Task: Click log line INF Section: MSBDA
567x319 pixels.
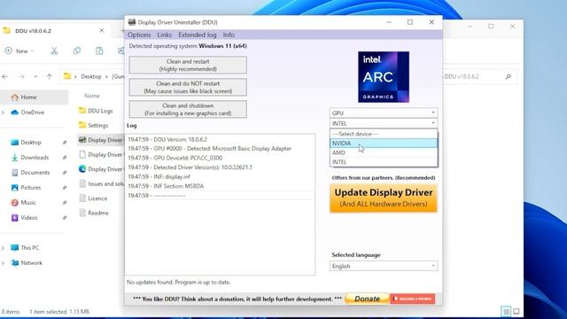Action: point(166,186)
